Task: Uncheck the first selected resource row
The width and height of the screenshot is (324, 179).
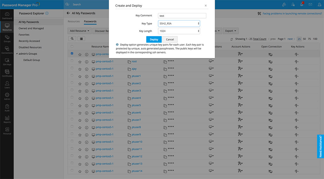Action: [72, 54]
